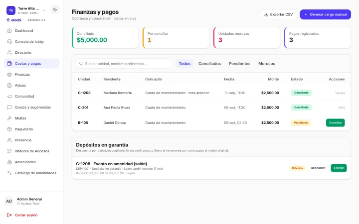The image size is (359, 224).
Task: Click the Directorio people icon
Action: pyautogui.click(x=9, y=53)
